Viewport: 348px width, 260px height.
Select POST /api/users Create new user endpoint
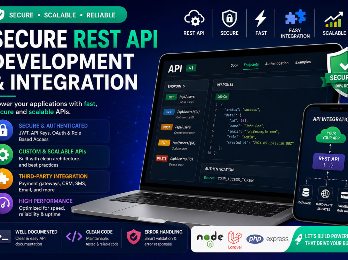click(x=179, y=130)
